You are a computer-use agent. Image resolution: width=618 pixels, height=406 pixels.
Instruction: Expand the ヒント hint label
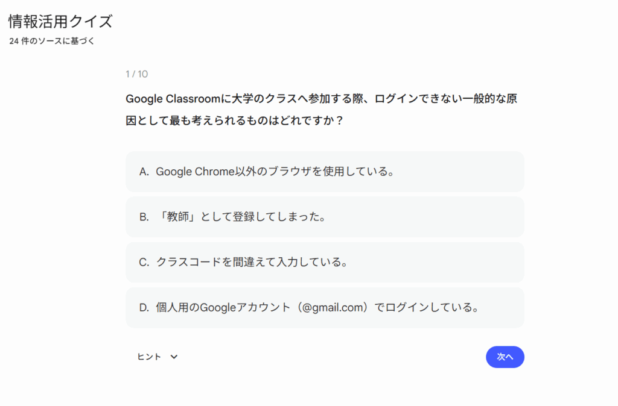[149, 357]
